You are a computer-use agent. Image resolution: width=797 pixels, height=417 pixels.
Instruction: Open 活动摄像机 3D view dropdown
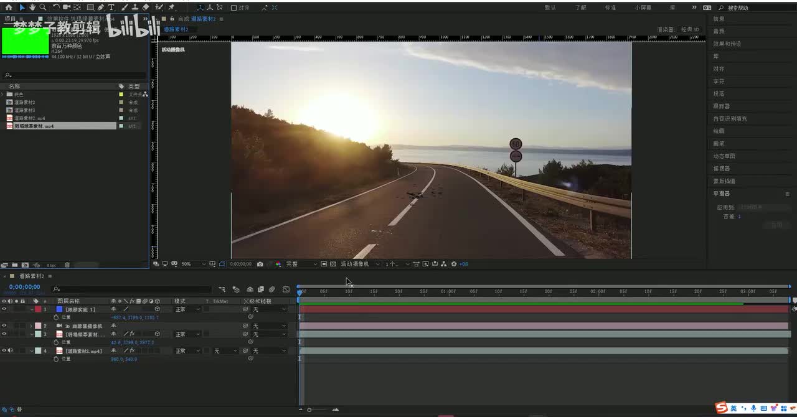point(360,264)
